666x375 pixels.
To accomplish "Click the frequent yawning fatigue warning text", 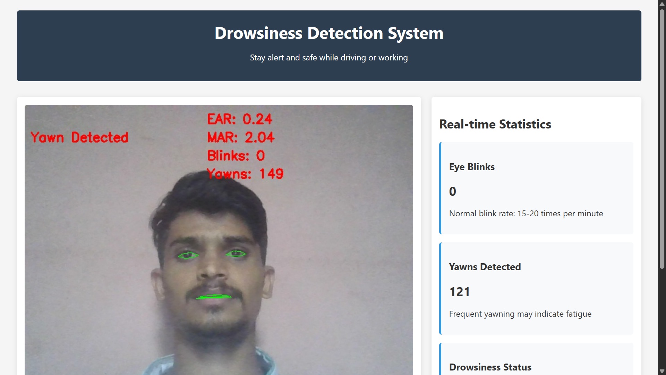I will (520, 314).
